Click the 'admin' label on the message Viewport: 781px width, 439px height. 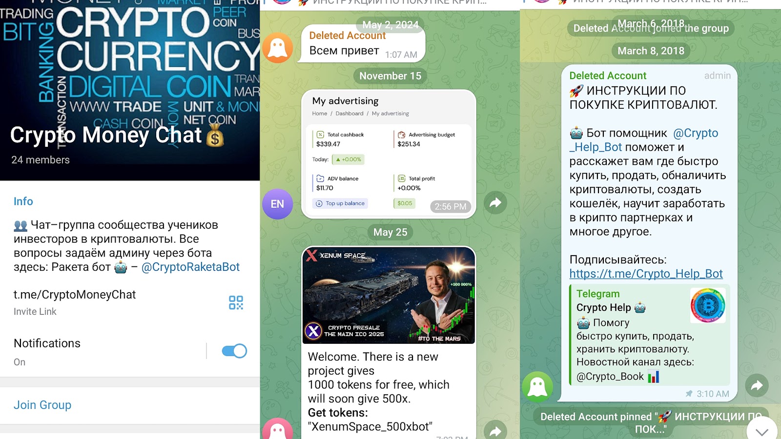click(x=718, y=76)
